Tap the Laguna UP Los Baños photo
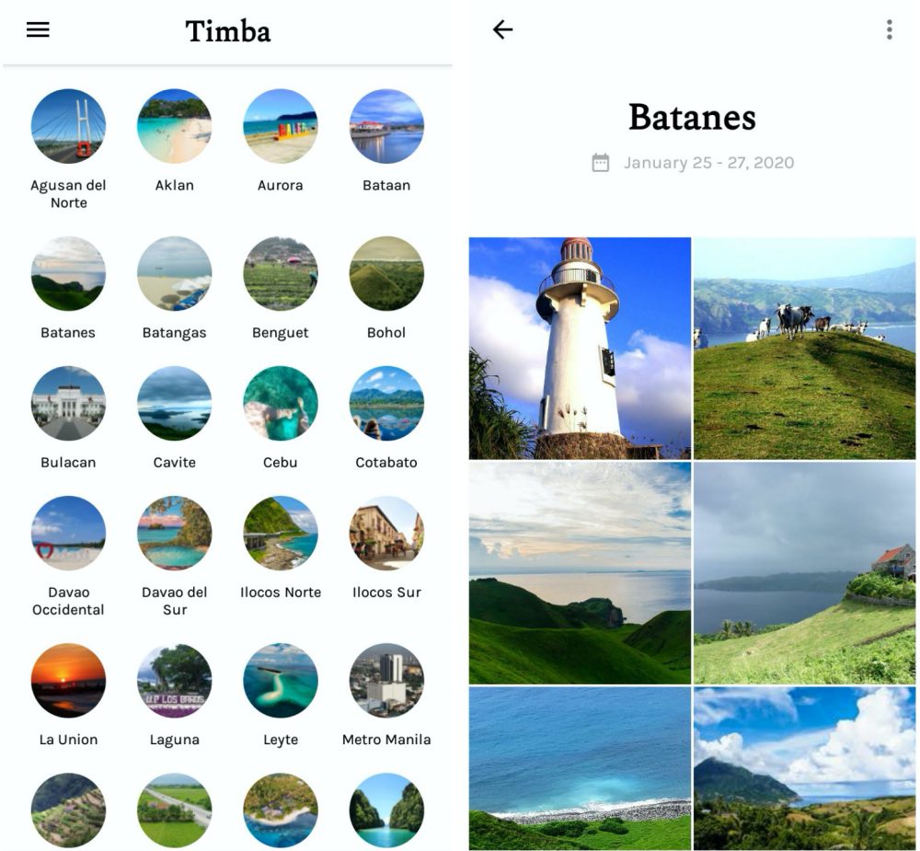This screenshot has height=851, width=920. [x=174, y=680]
